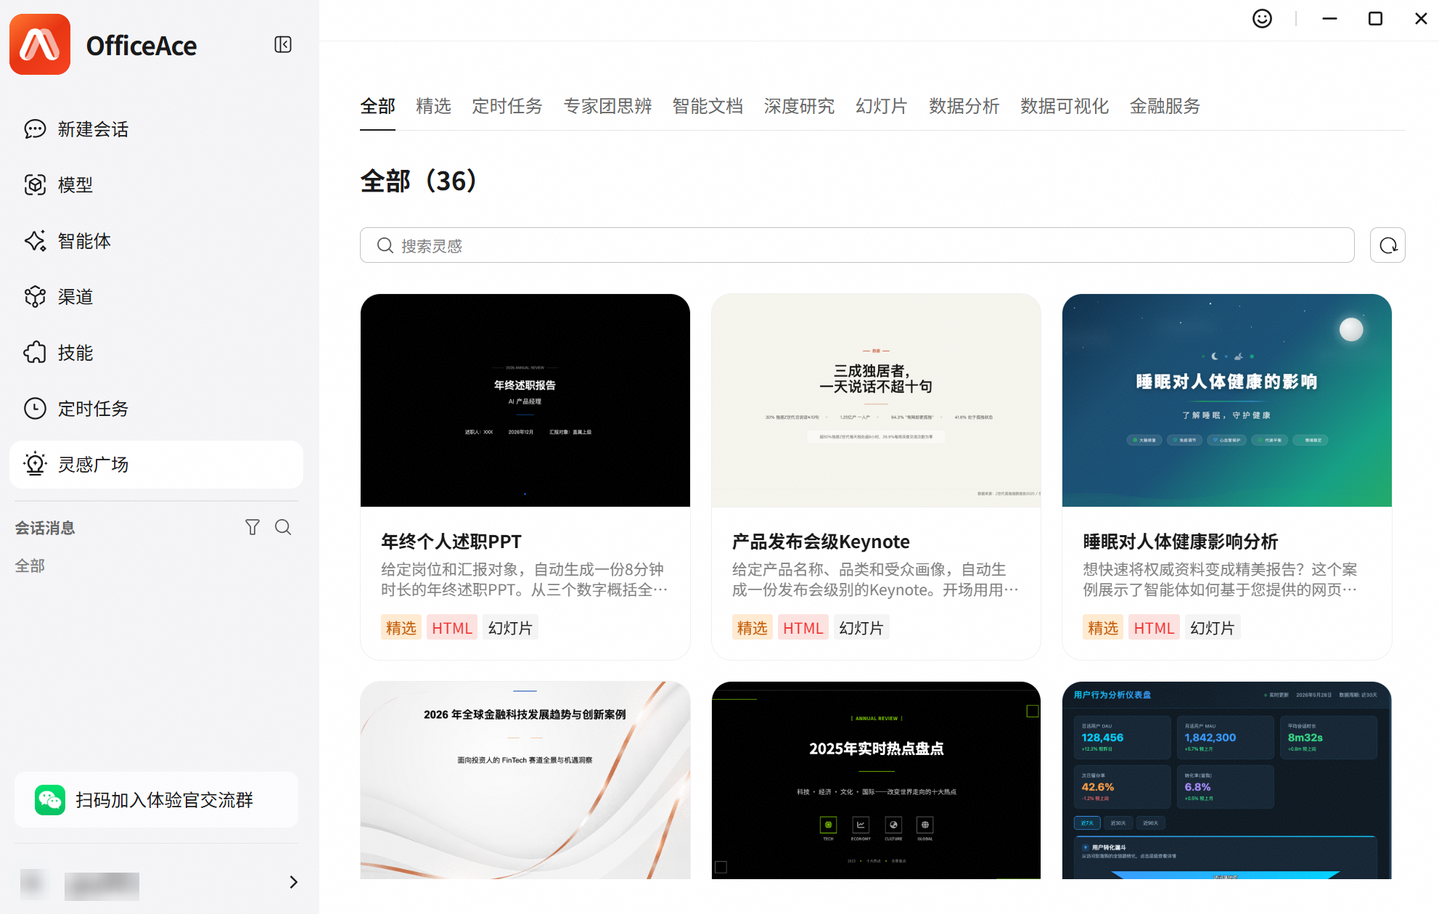
Task: Maximize the OfficeAce window
Action: [x=1375, y=19]
